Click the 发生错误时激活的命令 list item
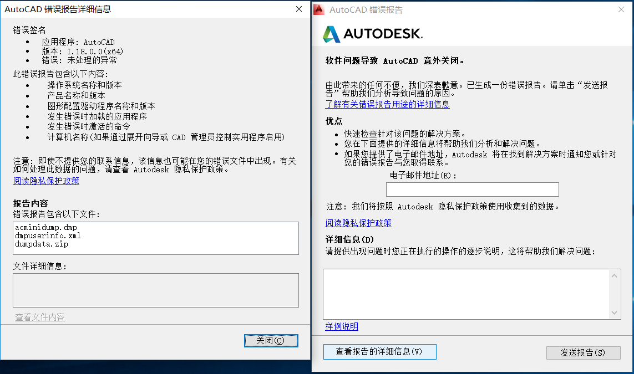Image resolution: width=634 pixels, height=374 pixels. (x=89, y=127)
